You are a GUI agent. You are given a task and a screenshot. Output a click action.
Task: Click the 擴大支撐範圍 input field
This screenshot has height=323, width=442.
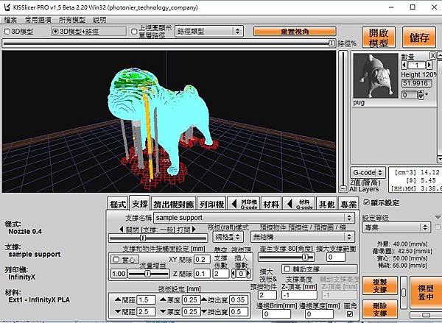(336, 257)
